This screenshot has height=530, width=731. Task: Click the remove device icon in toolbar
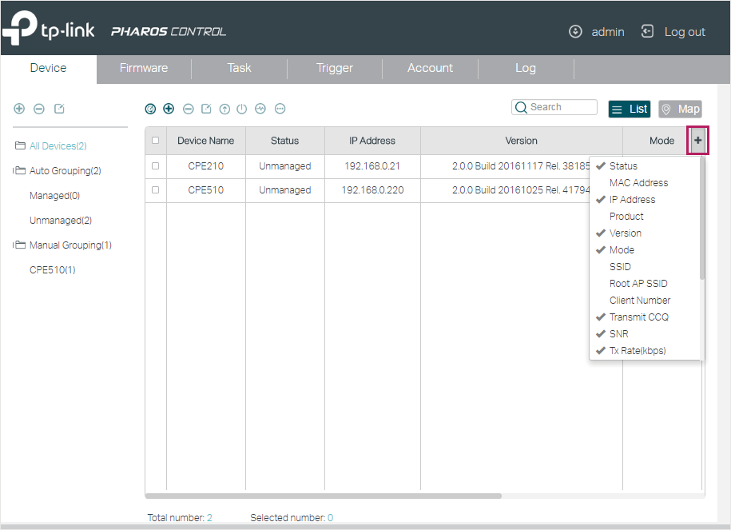(x=189, y=109)
